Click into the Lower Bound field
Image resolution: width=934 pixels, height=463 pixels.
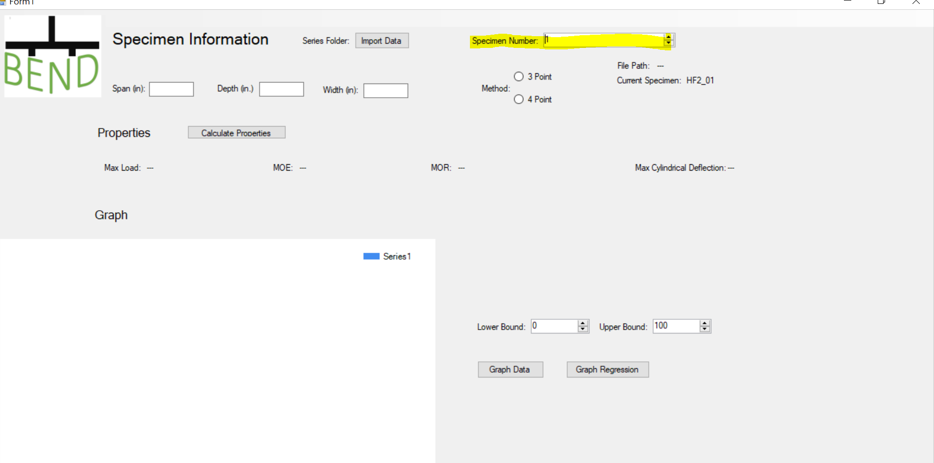point(555,326)
